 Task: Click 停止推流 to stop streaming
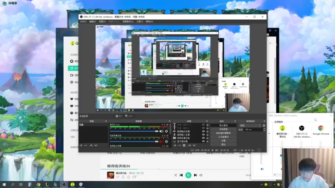(x=224, y=125)
